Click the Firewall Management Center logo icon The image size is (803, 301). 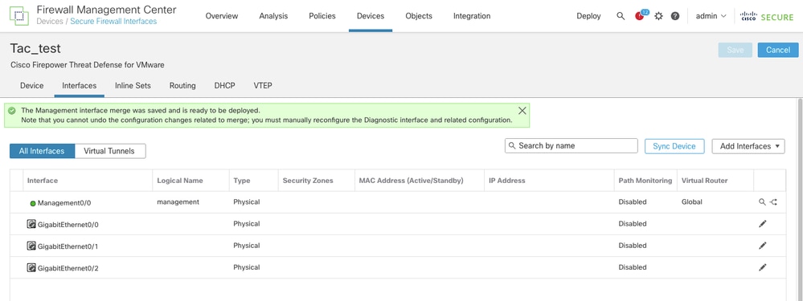coord(19,16)
